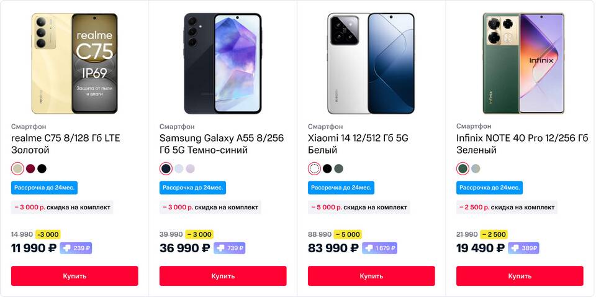Click the 1 679 ₽ bonus badge for Xiaomi 14
The image size is (596, 297).
point(379,248)
